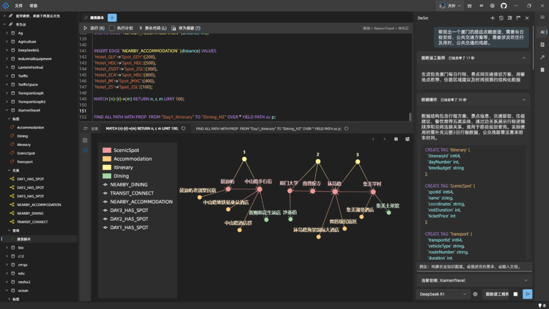The height and width of the screenshot is (309, 549).
Task: Run the query with 运行 (R) button
Action: coord(94,28)
